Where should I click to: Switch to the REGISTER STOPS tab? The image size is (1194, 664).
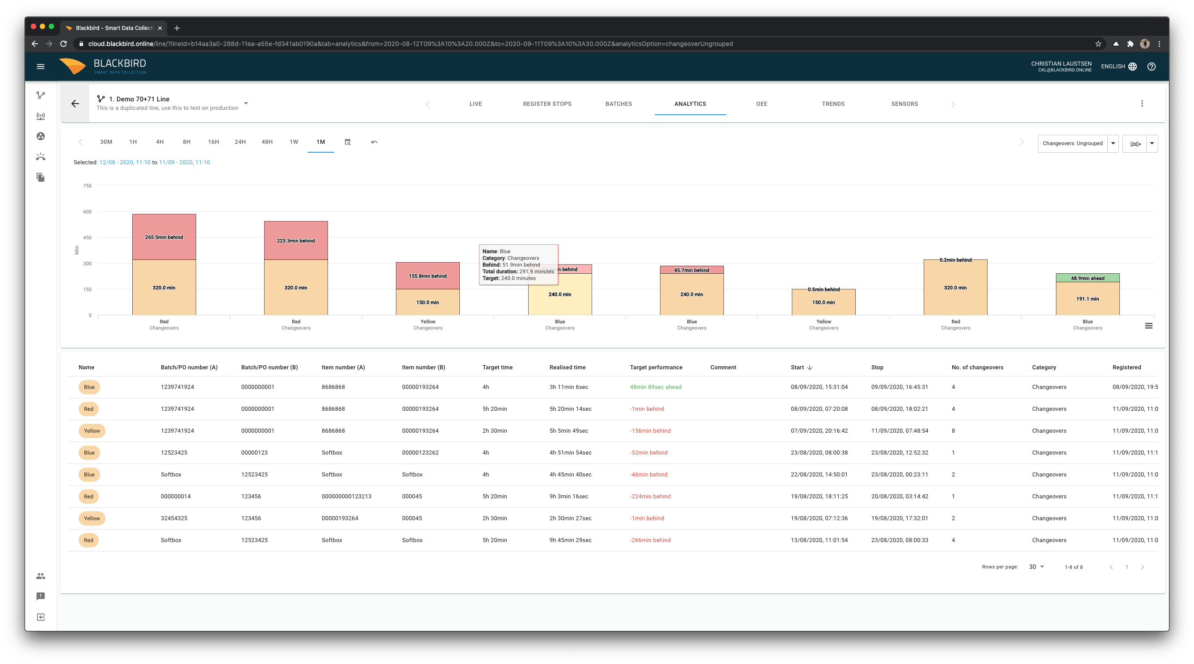(547, 104)
